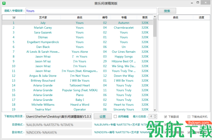Image resolution: width=212 pixels, height=140 pixels.
Task: Select song I'm Yours [feat. Kimagure...
Action: click(x=80, y=71)
